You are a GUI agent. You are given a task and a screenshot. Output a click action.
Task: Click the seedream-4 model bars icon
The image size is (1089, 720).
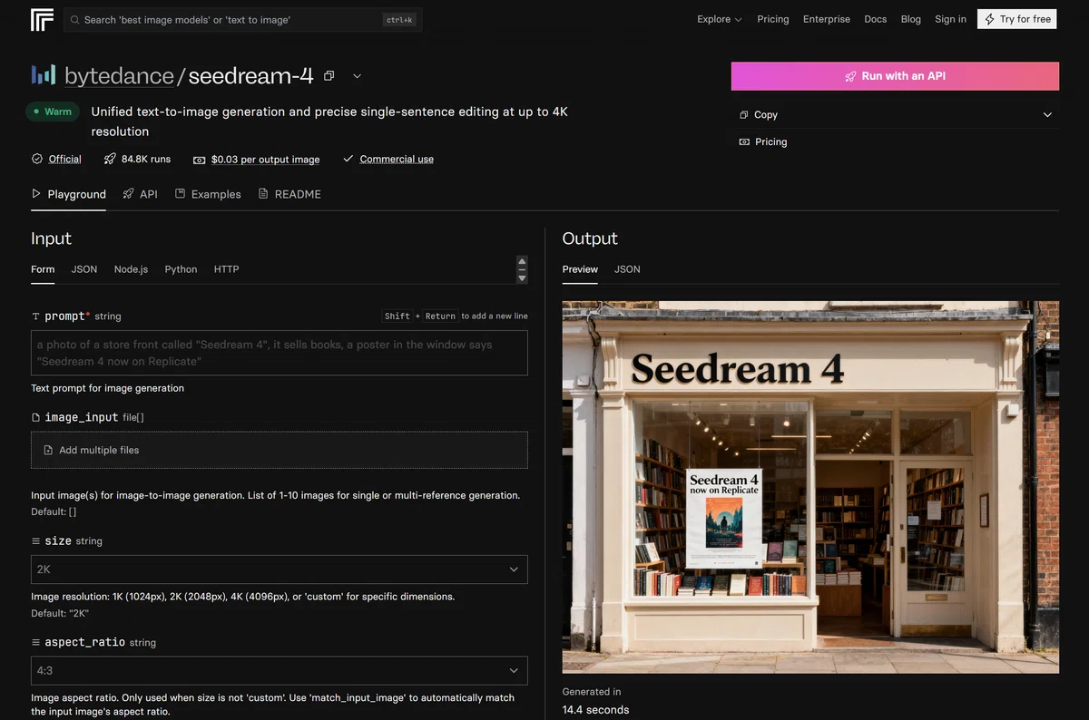(x=44, y=75)
